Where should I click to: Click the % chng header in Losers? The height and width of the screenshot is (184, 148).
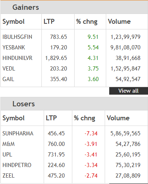(x=84, y=118)
